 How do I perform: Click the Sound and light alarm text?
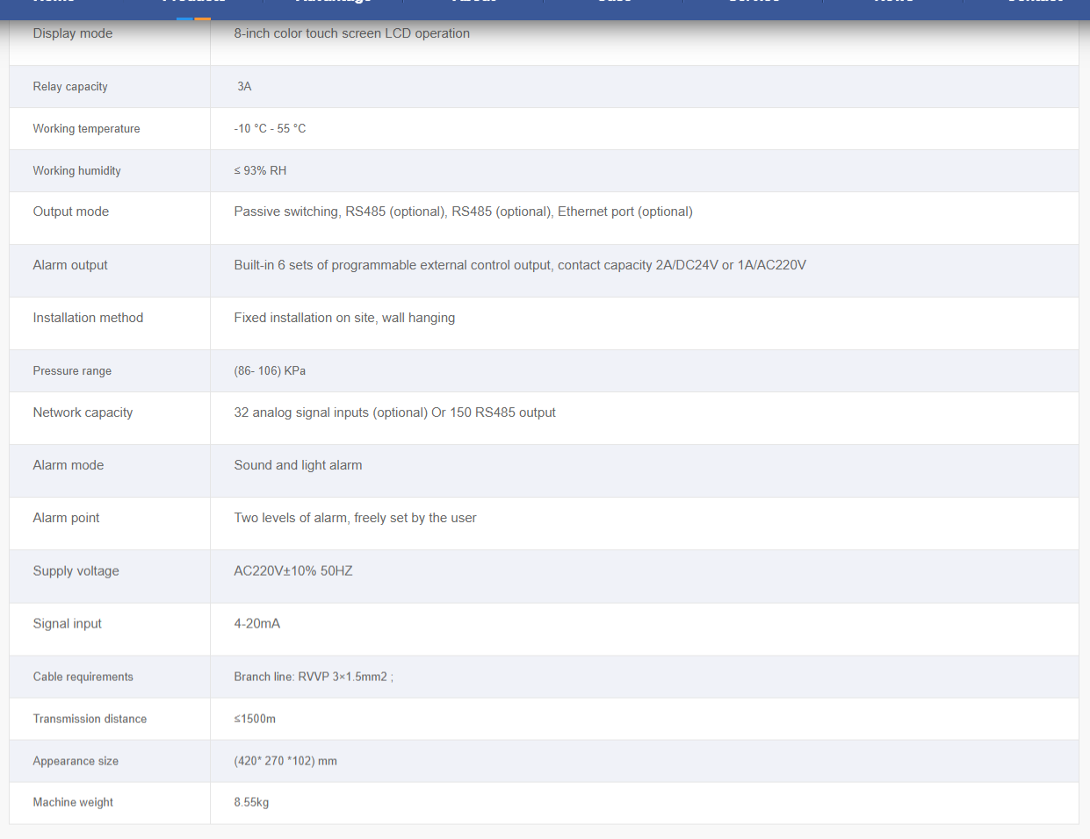[298, 465]
